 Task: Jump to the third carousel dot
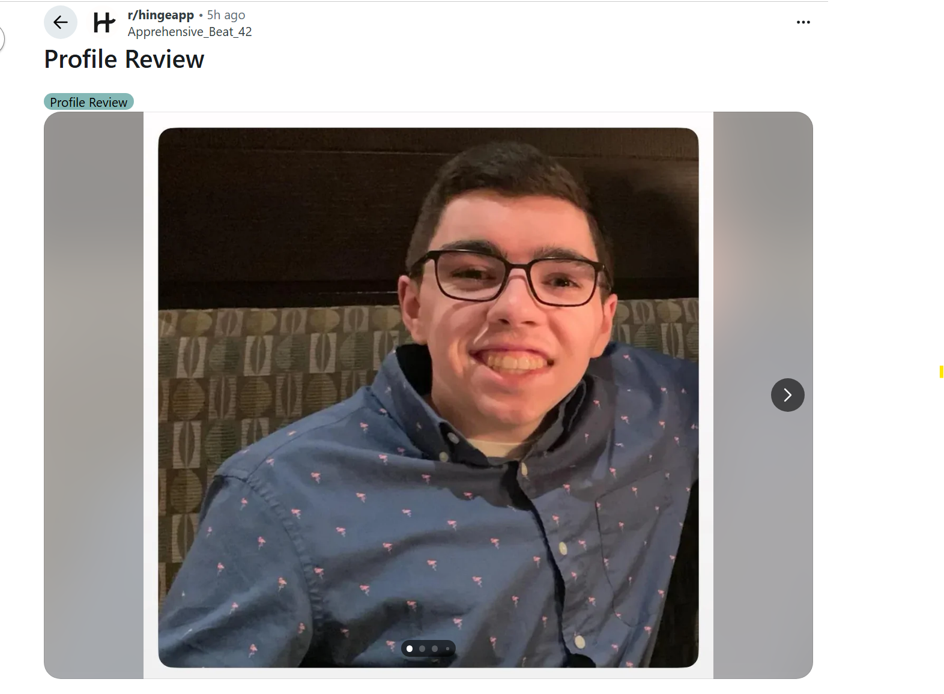tap(435, 649)
